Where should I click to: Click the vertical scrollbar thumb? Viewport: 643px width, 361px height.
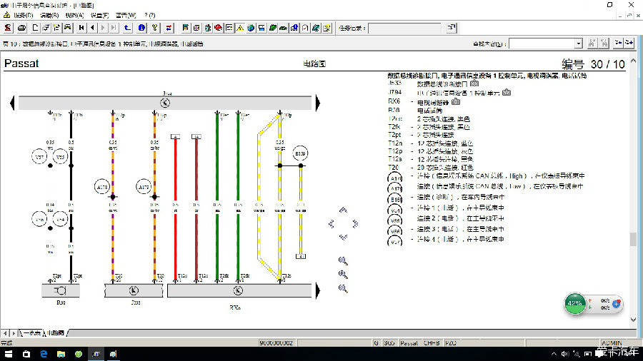pyautogui.click(x=633, y=239)
